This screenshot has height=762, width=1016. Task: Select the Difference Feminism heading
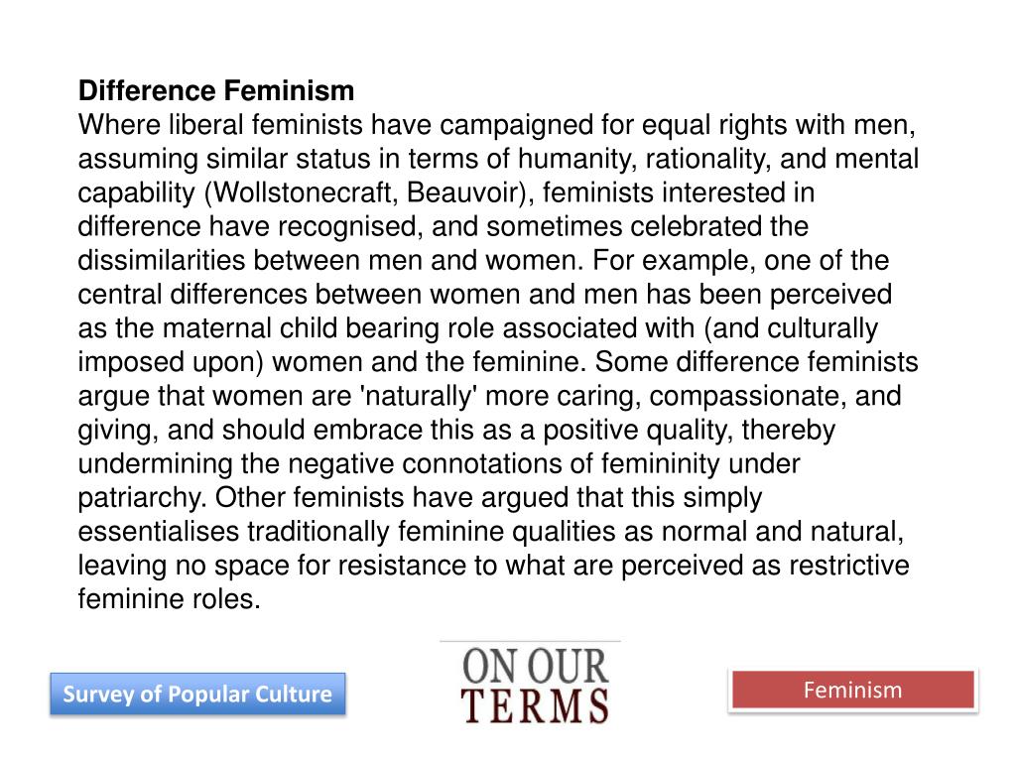pos(216,92)
